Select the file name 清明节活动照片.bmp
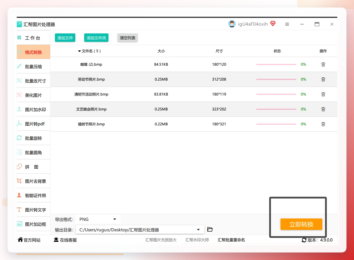 [91, 94]
